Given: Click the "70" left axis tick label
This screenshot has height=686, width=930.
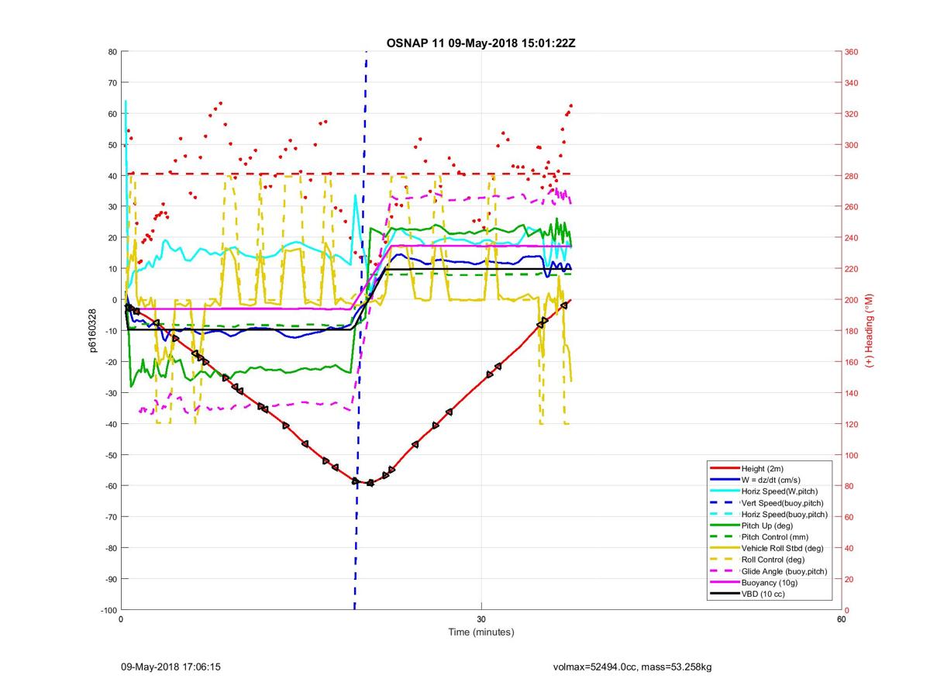Looking at the screenshot, I should pos(112,83).
